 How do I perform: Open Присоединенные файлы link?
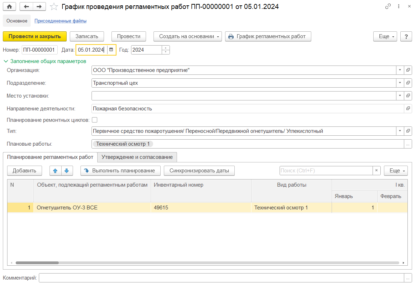coord(60,21)
